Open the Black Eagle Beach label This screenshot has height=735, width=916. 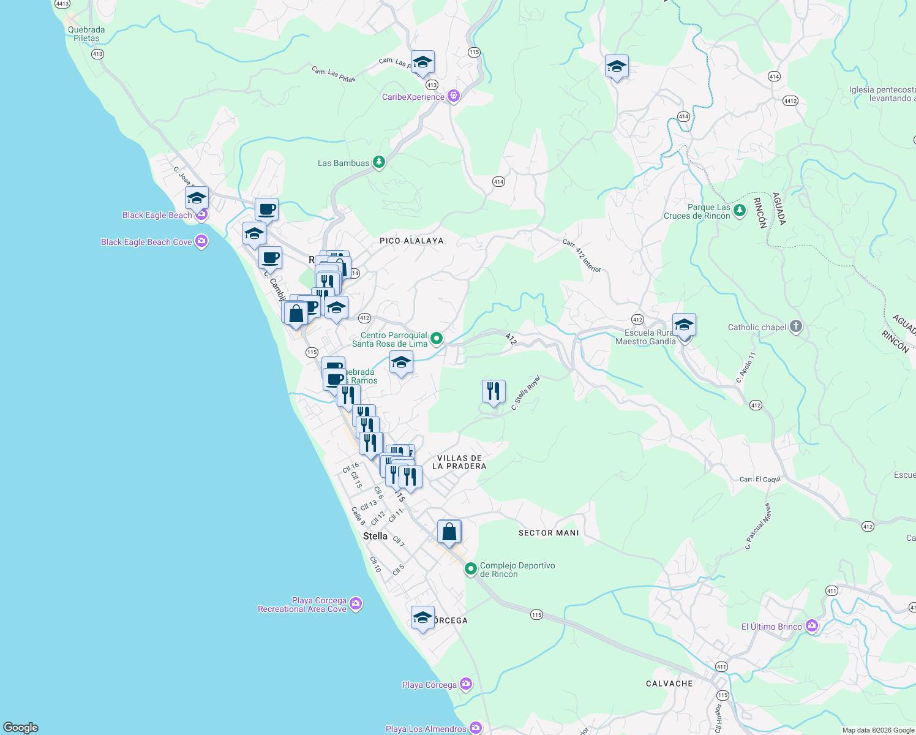coord(157,215)
